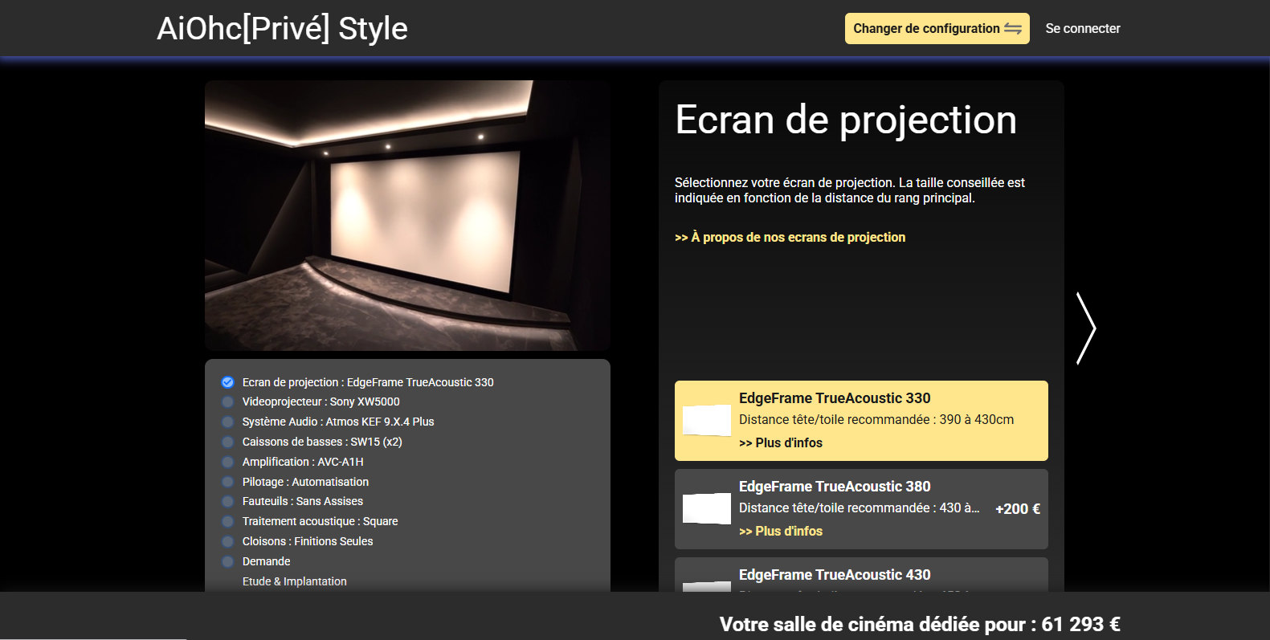Click the Amplification step bullet
This screenshot has width=1270, height=640.
228,463
